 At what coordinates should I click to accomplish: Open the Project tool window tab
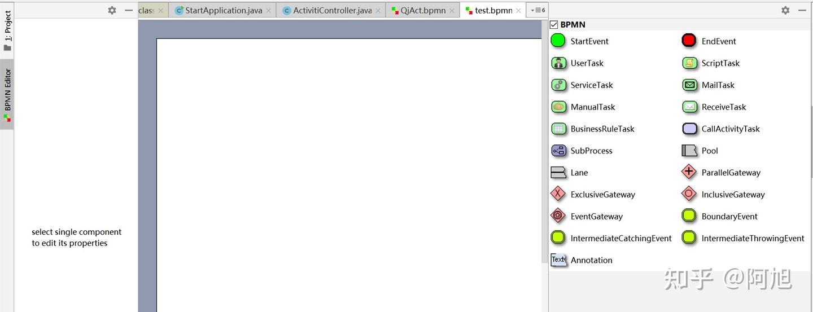coord(7,31)
